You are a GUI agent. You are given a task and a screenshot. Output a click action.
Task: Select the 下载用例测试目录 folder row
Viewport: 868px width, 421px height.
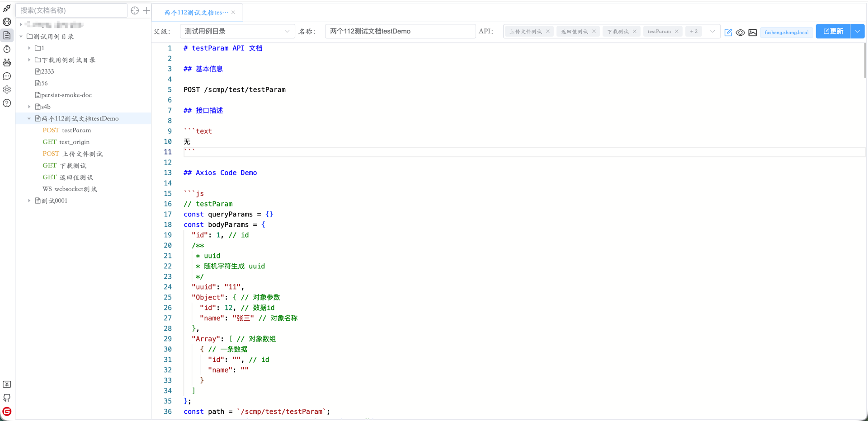click(83, 60)
